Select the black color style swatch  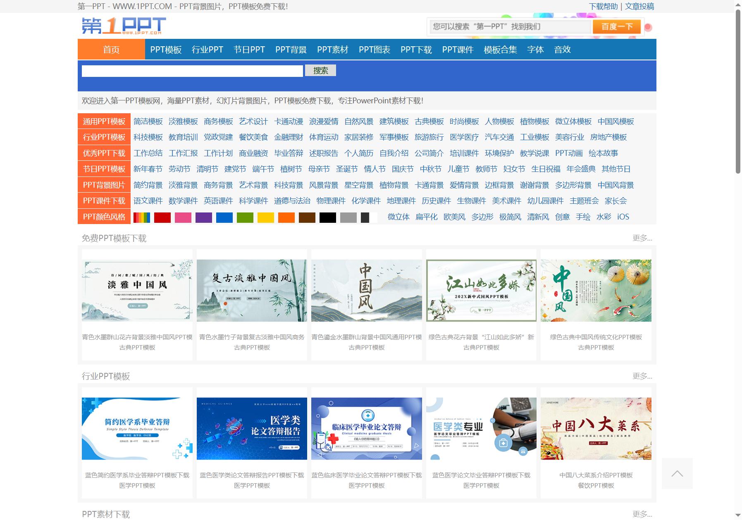(328, 217)
